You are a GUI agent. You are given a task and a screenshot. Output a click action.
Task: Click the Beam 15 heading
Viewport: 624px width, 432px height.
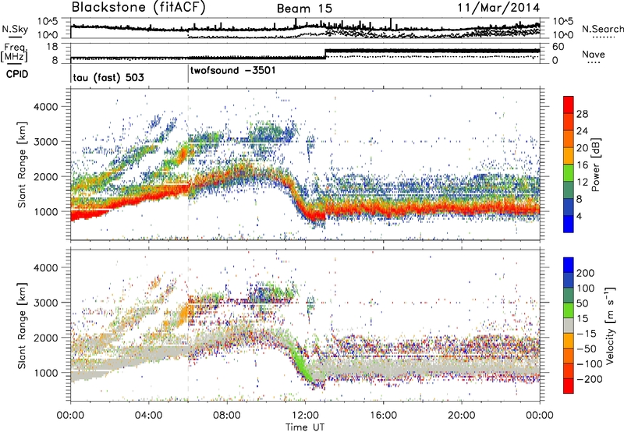[x=304, y=9]
